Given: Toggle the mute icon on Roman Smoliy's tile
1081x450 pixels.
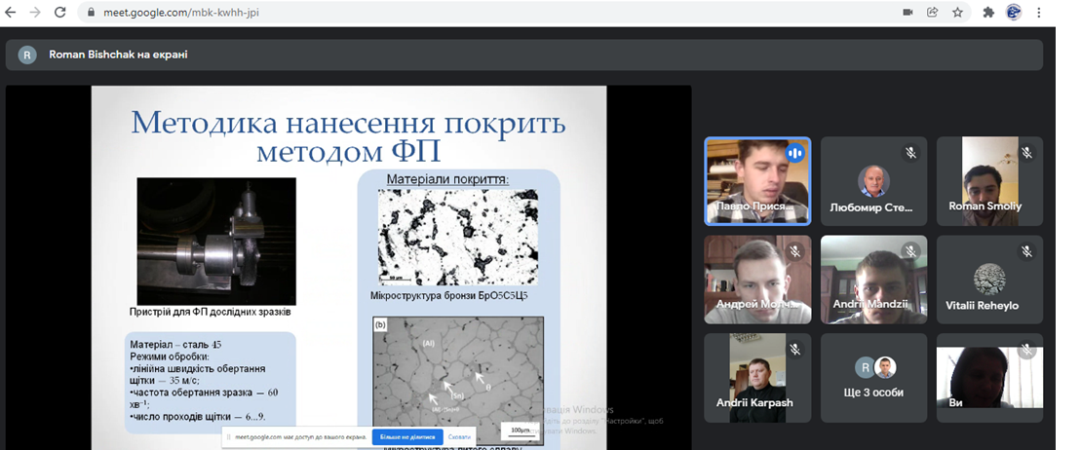Looking at the screenshot, I should point(1026,153).
